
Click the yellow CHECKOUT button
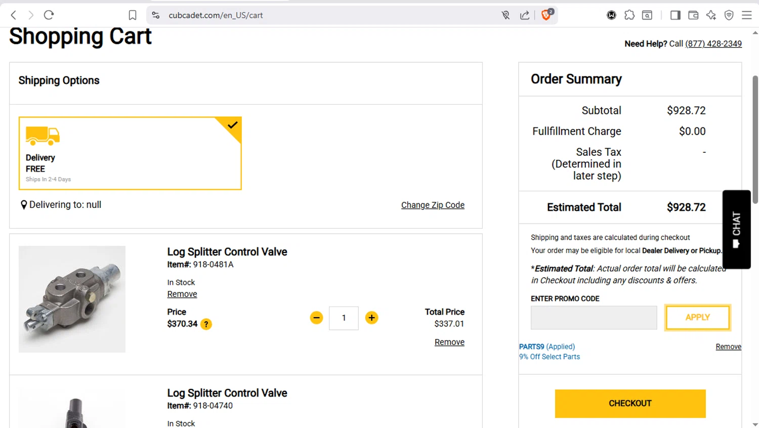point(630,403)
